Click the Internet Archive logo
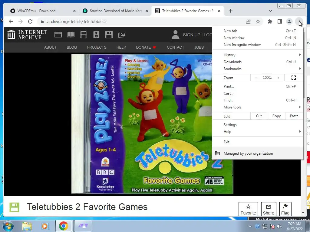Viewport: 310px width, 232px height. (x=27, y=35)
